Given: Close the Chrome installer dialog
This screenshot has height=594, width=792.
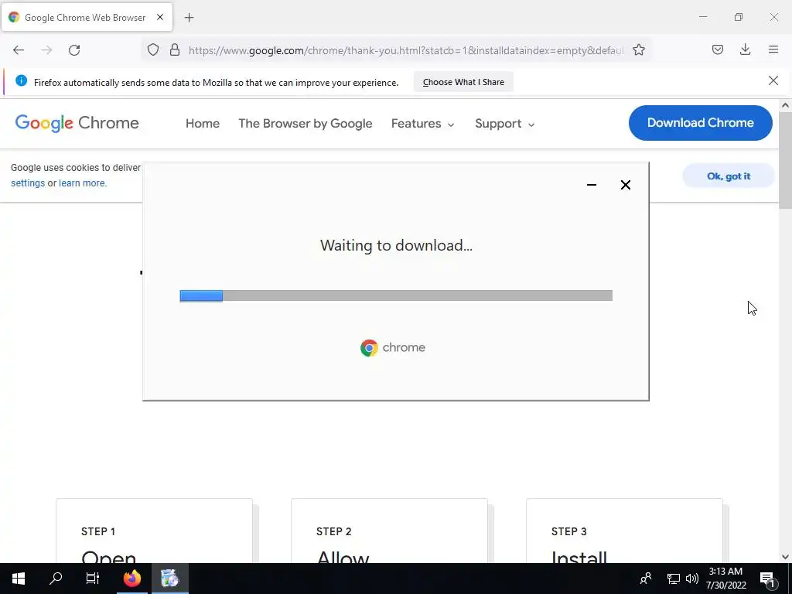Looking at the screenshot, I should (625, 185).
